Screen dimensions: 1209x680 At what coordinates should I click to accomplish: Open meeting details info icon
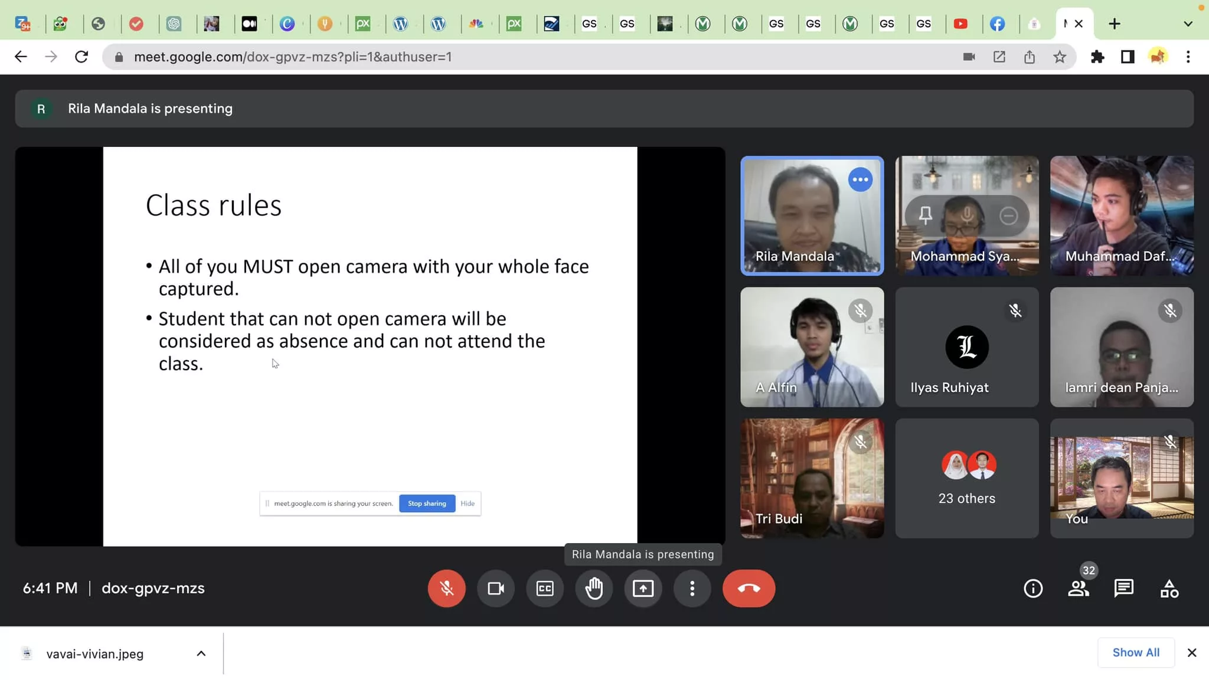pos(1032,588)
